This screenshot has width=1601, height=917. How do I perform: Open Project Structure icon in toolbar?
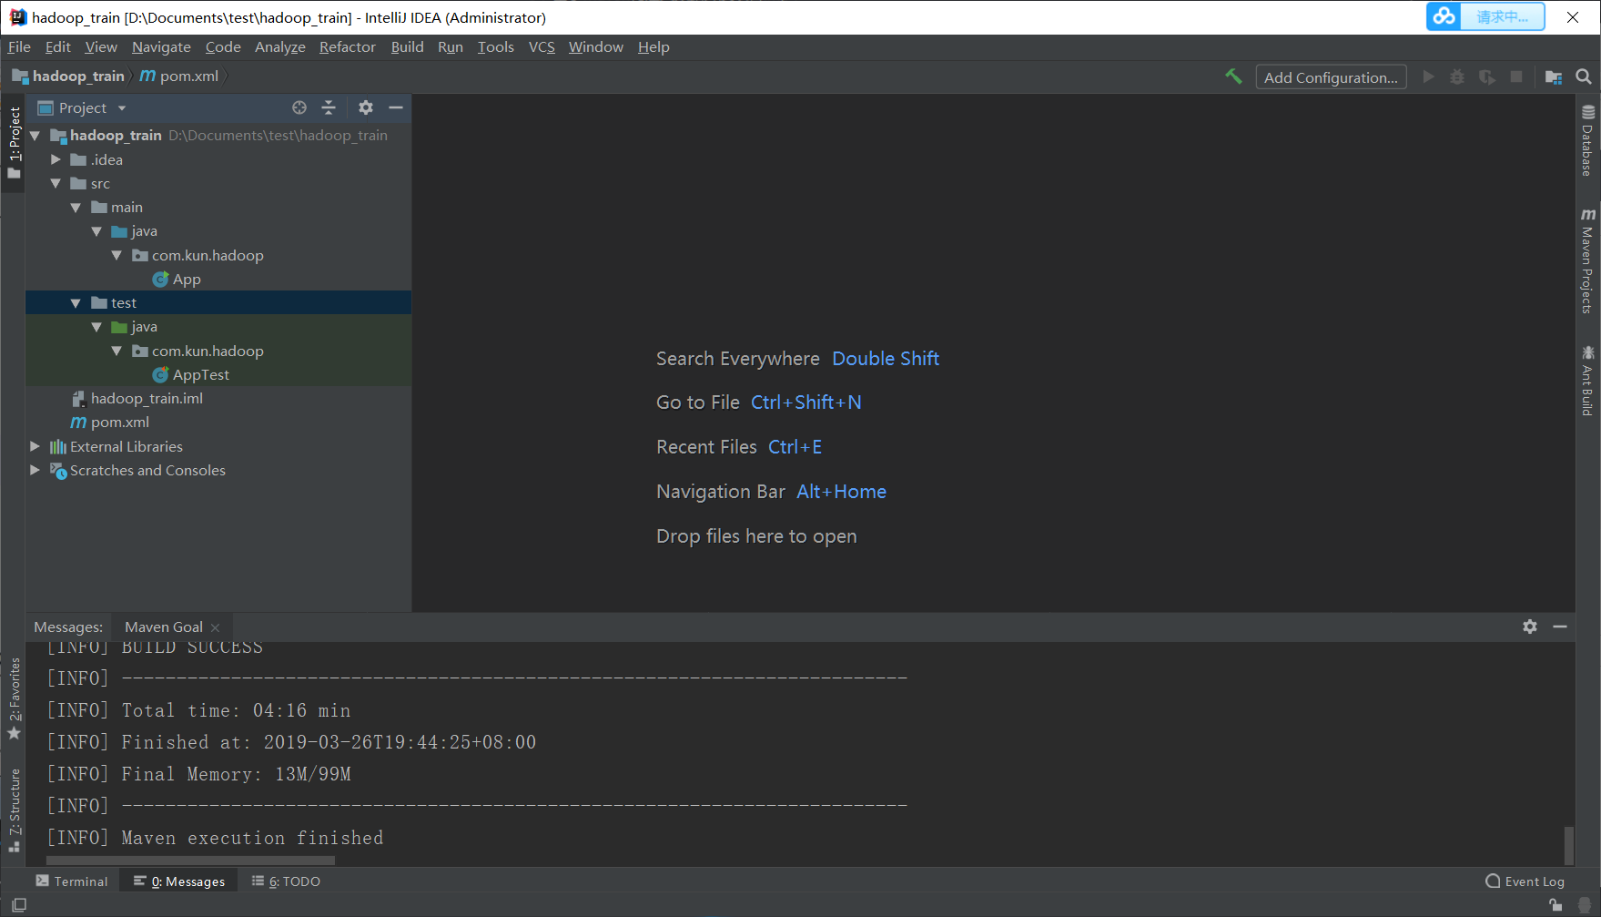coord(1554,77)
